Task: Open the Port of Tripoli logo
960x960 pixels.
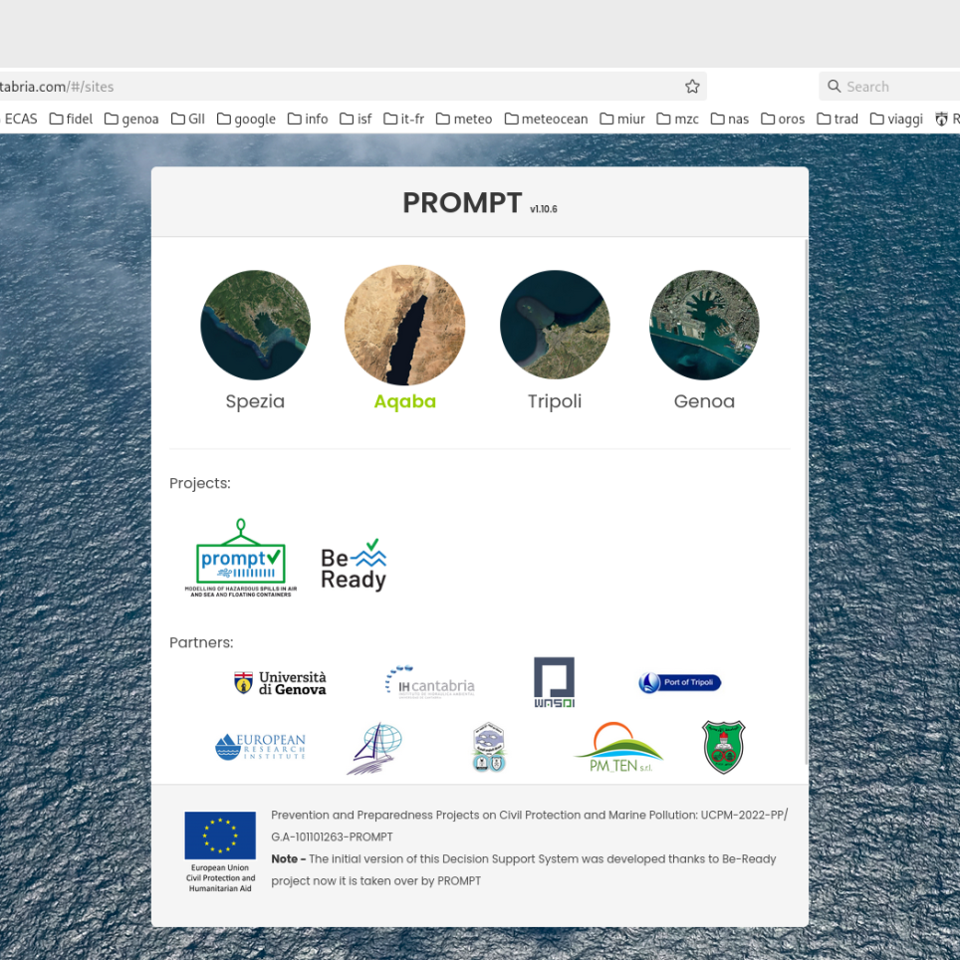Action: coord(679,682)
